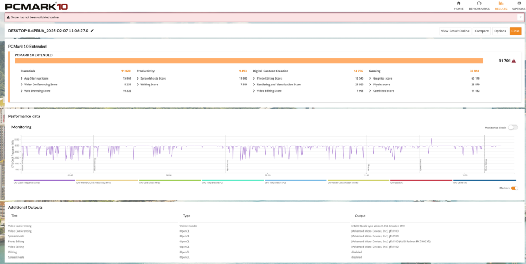Toggle the Monitoring details switch
Image resolution: width=526 pixels, height=264 pixels.
(x=513, y=128)
